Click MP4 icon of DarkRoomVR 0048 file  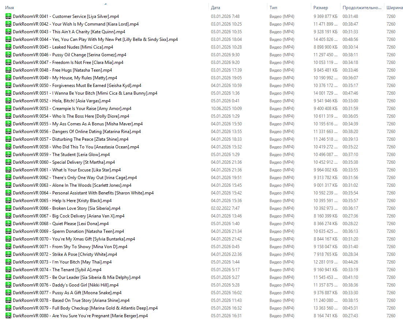[x=8, y=70]
